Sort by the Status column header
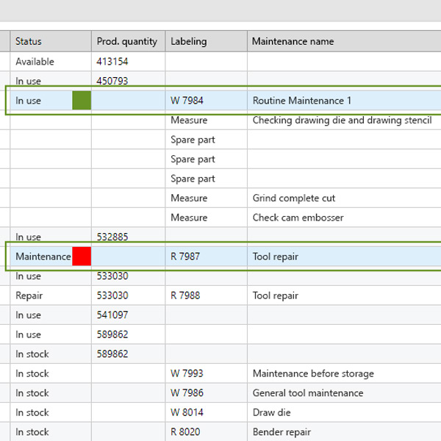Screen dimensions: 441x441 click(29, 42)
